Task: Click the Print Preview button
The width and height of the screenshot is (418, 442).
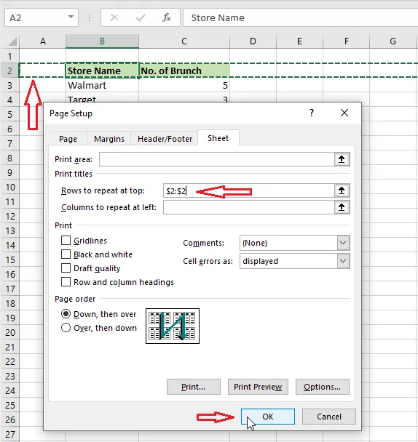Action: (258, 387)
